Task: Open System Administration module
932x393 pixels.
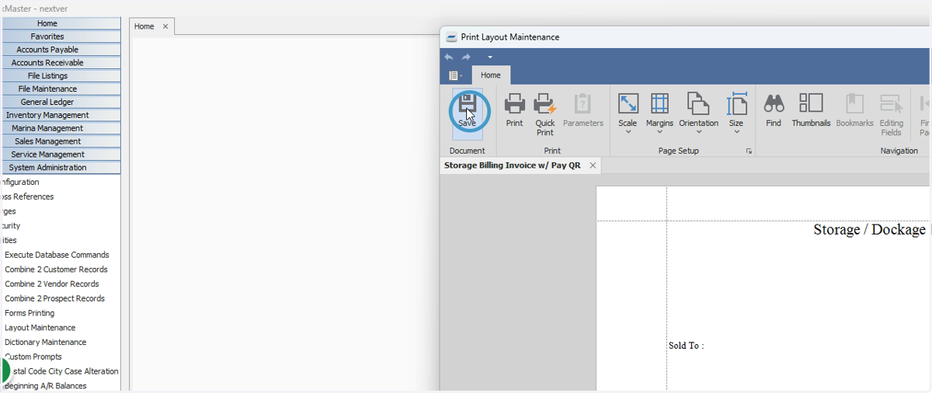Action: tap(61, 168)
